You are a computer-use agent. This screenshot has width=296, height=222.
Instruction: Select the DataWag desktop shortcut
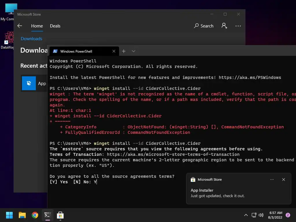(x=7, y=40)
